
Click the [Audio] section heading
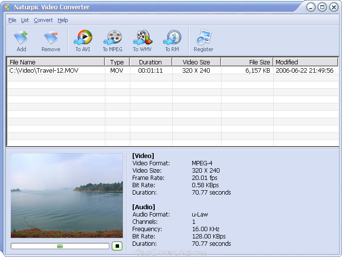coord(143,207)
